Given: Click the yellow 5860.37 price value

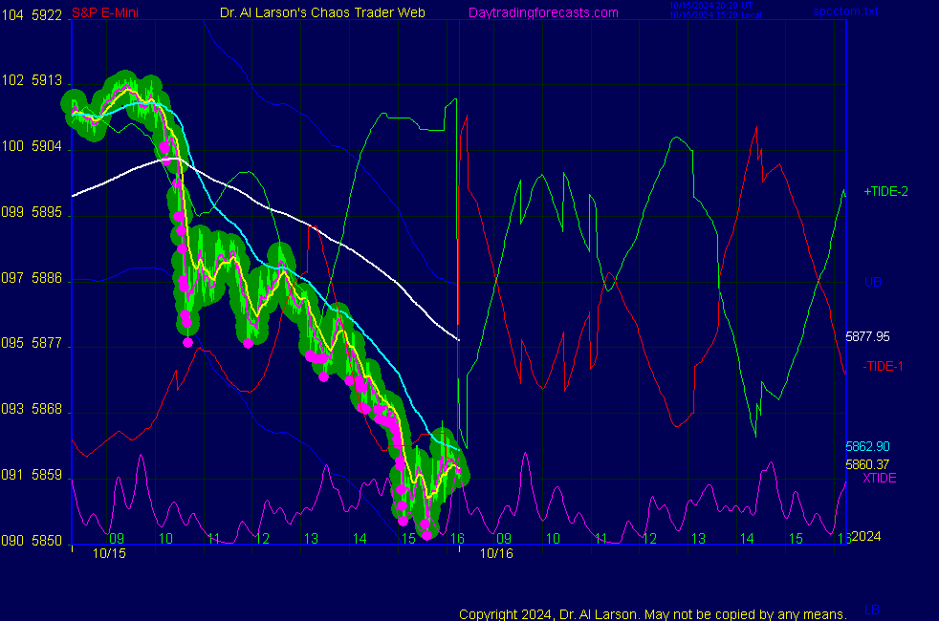Looking at the screenshot, I should click(x=867, y=464).
